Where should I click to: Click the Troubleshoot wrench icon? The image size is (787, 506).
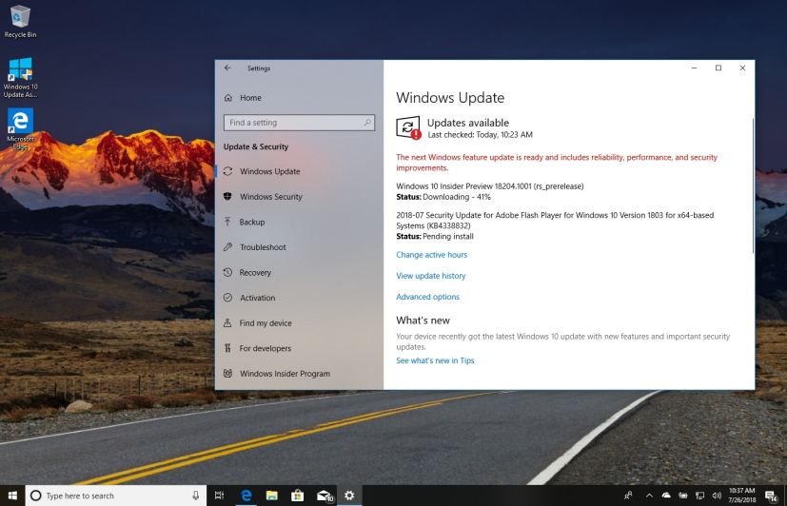tap(227, 246)
